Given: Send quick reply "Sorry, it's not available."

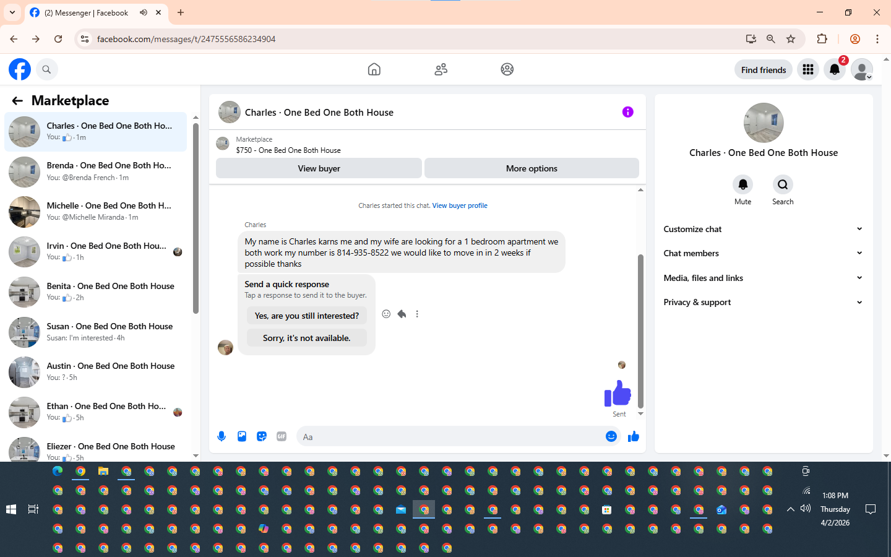Looking at the screenshot, I should pos(307,338).
